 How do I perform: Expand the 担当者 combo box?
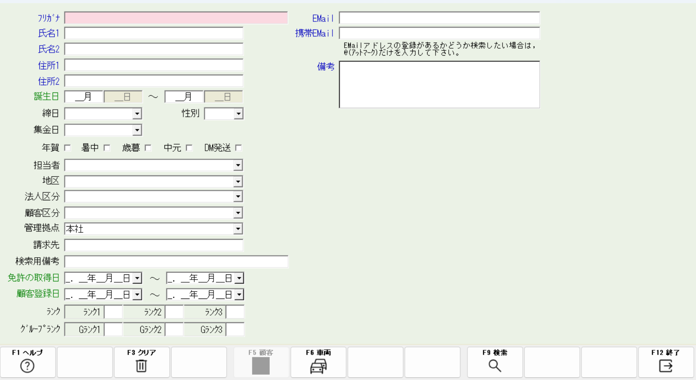click(x=238, y=165)
